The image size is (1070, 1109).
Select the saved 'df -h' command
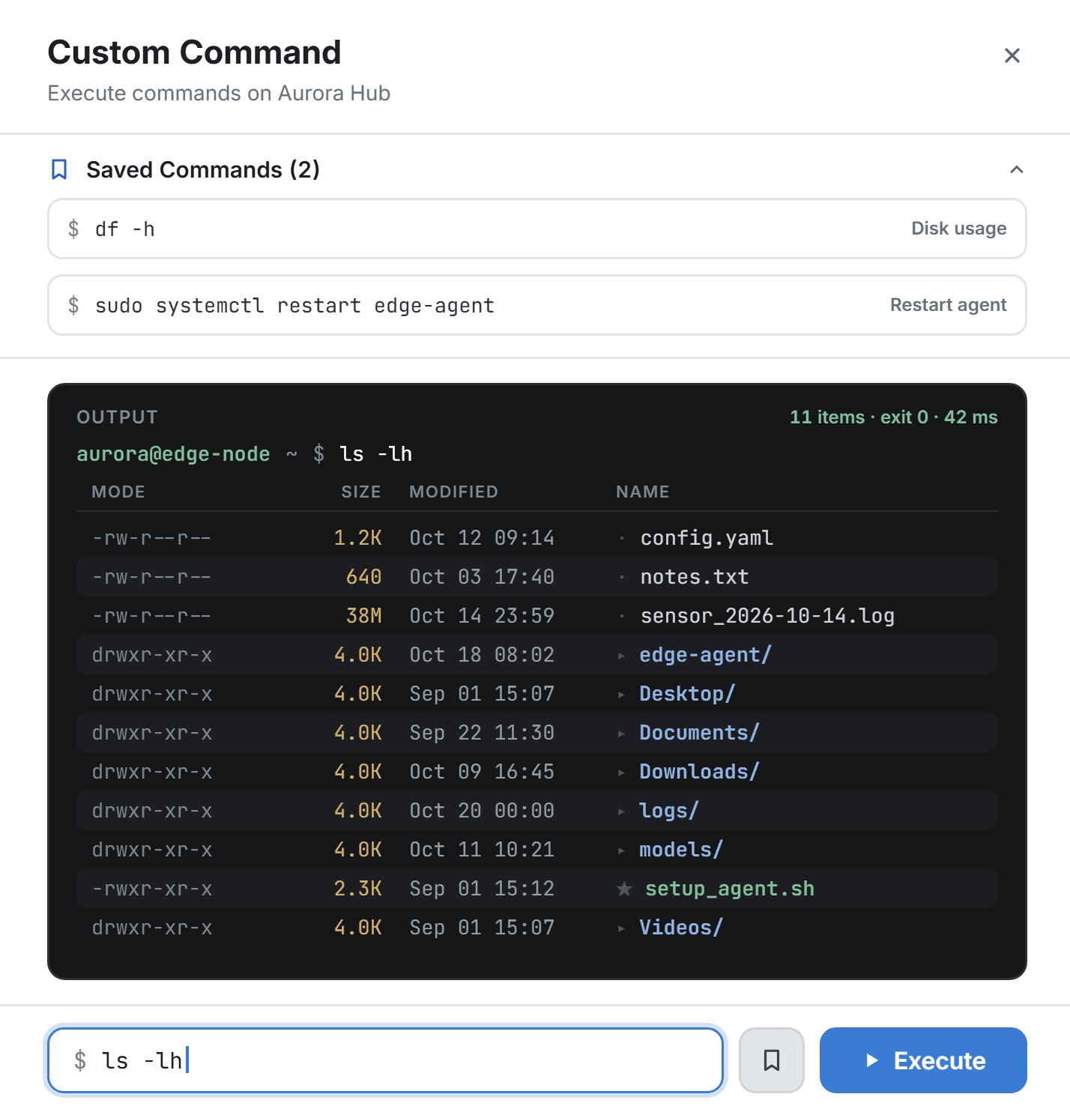coord(536,229)
